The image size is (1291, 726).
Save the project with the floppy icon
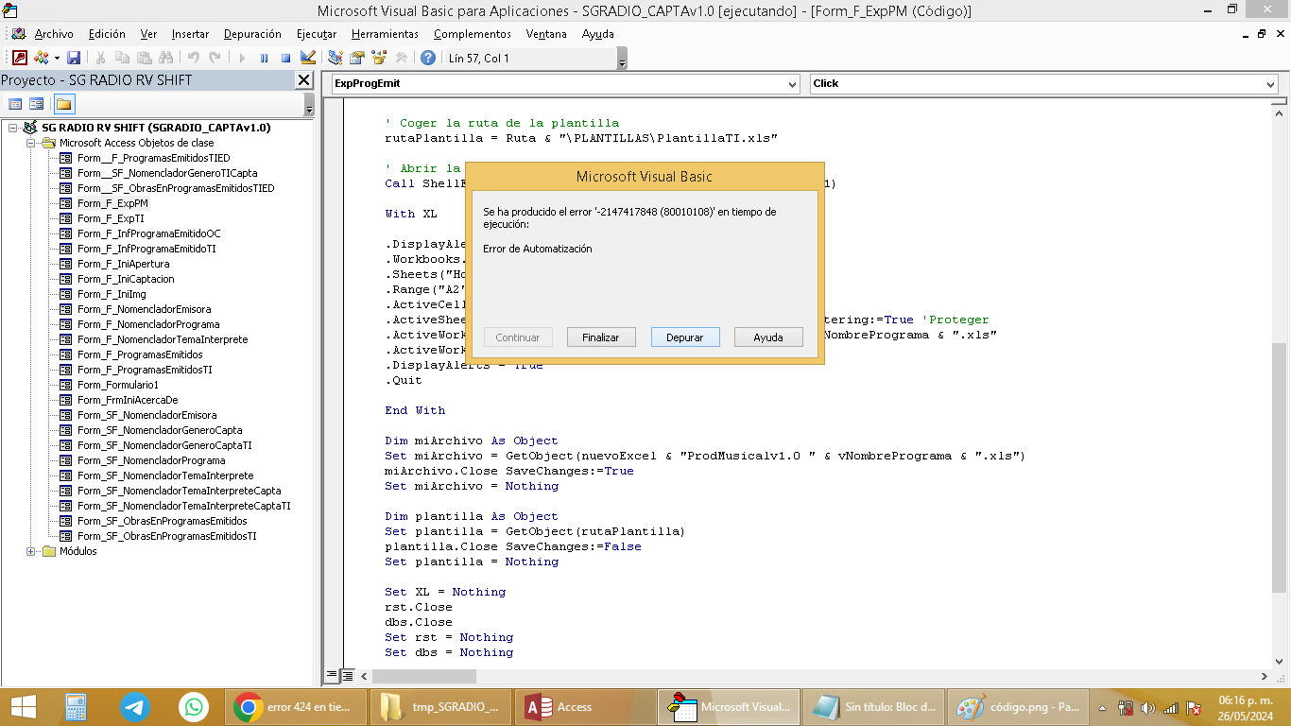pos(74,58)
